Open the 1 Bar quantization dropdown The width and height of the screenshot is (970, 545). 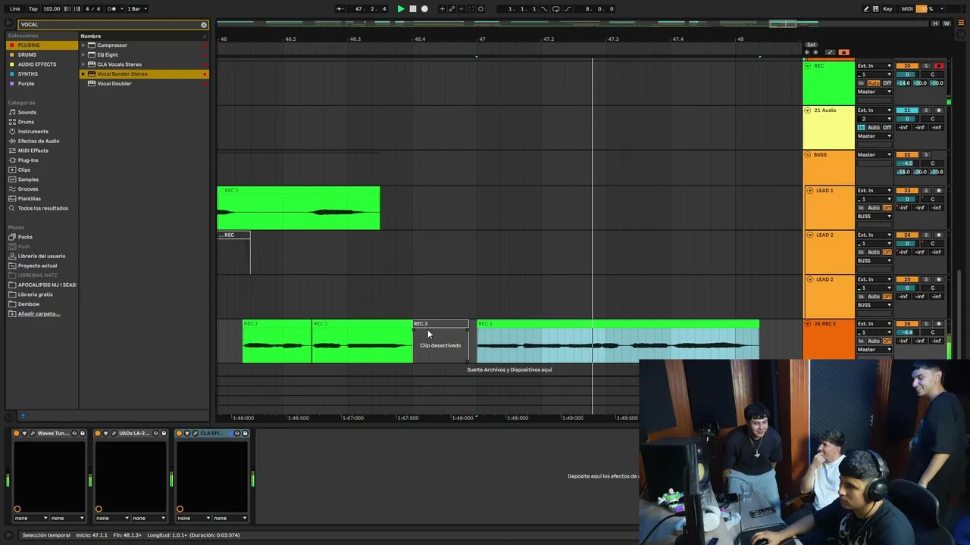(x=136, y=9)
